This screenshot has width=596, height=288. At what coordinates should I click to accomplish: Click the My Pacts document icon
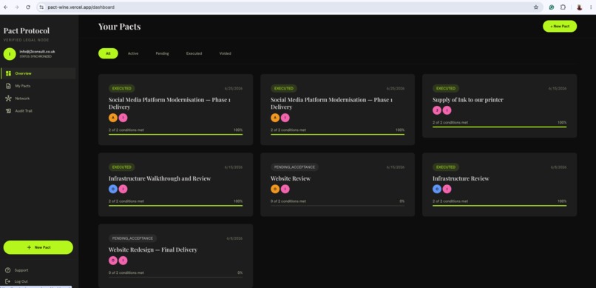(8, 86)
